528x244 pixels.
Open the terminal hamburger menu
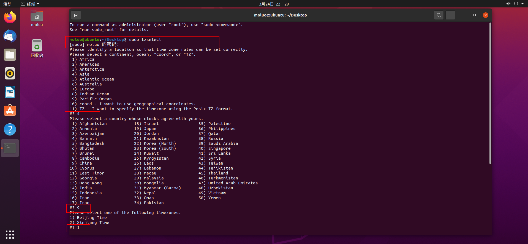450,15
